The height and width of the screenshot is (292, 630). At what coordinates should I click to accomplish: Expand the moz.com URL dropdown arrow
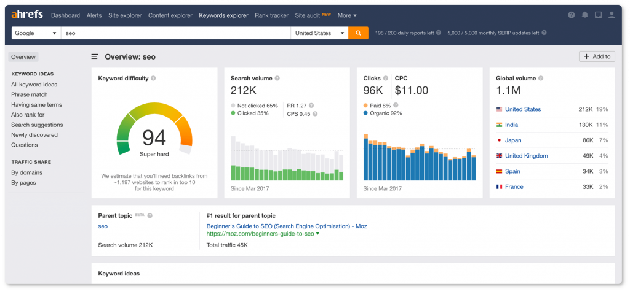318,234
